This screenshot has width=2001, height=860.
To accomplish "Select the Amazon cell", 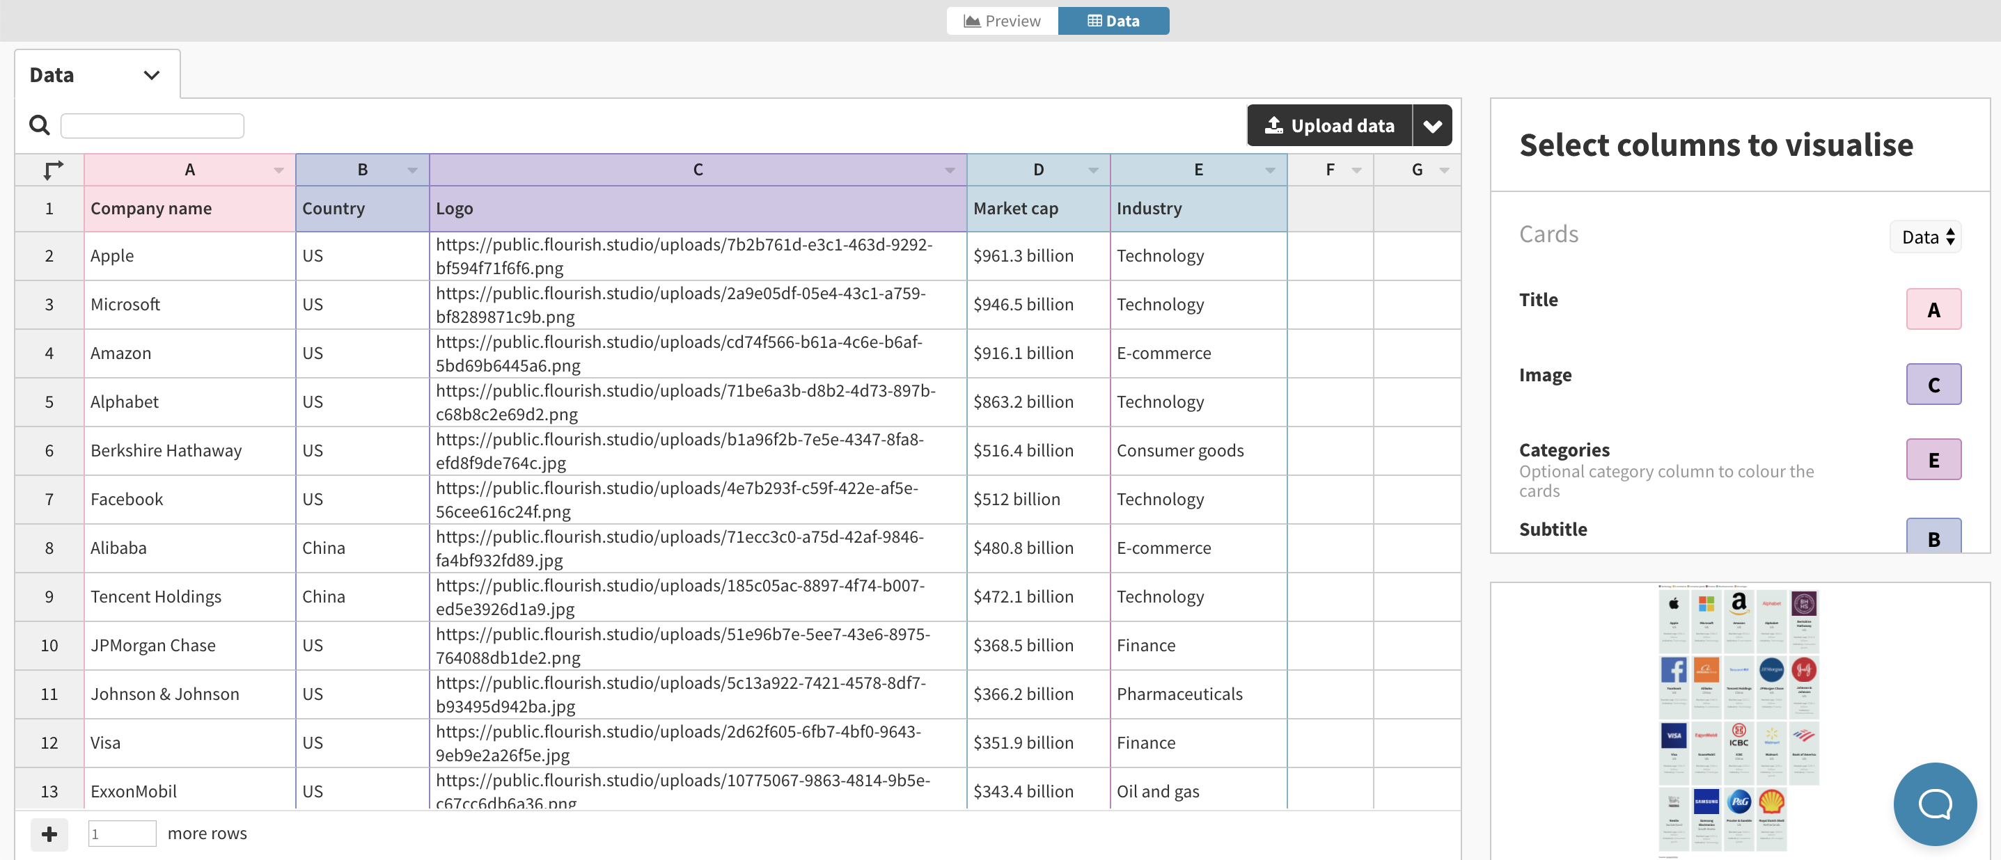I will 189,354.
